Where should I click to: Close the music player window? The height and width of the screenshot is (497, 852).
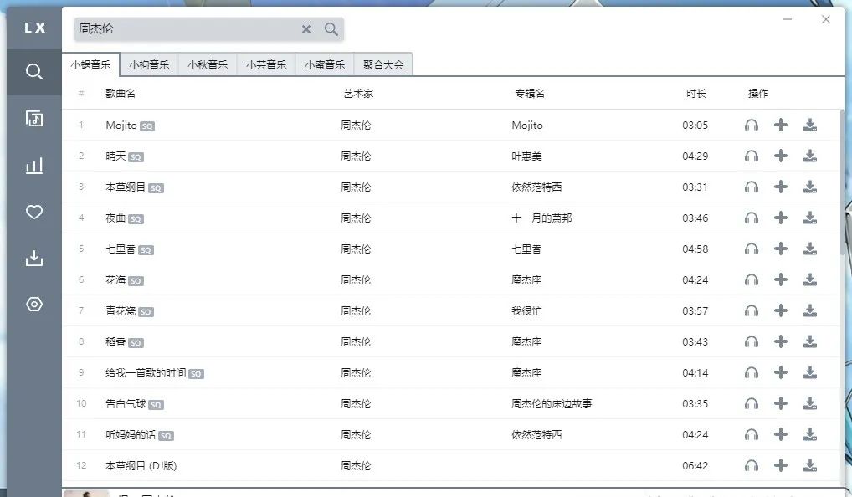826,19
